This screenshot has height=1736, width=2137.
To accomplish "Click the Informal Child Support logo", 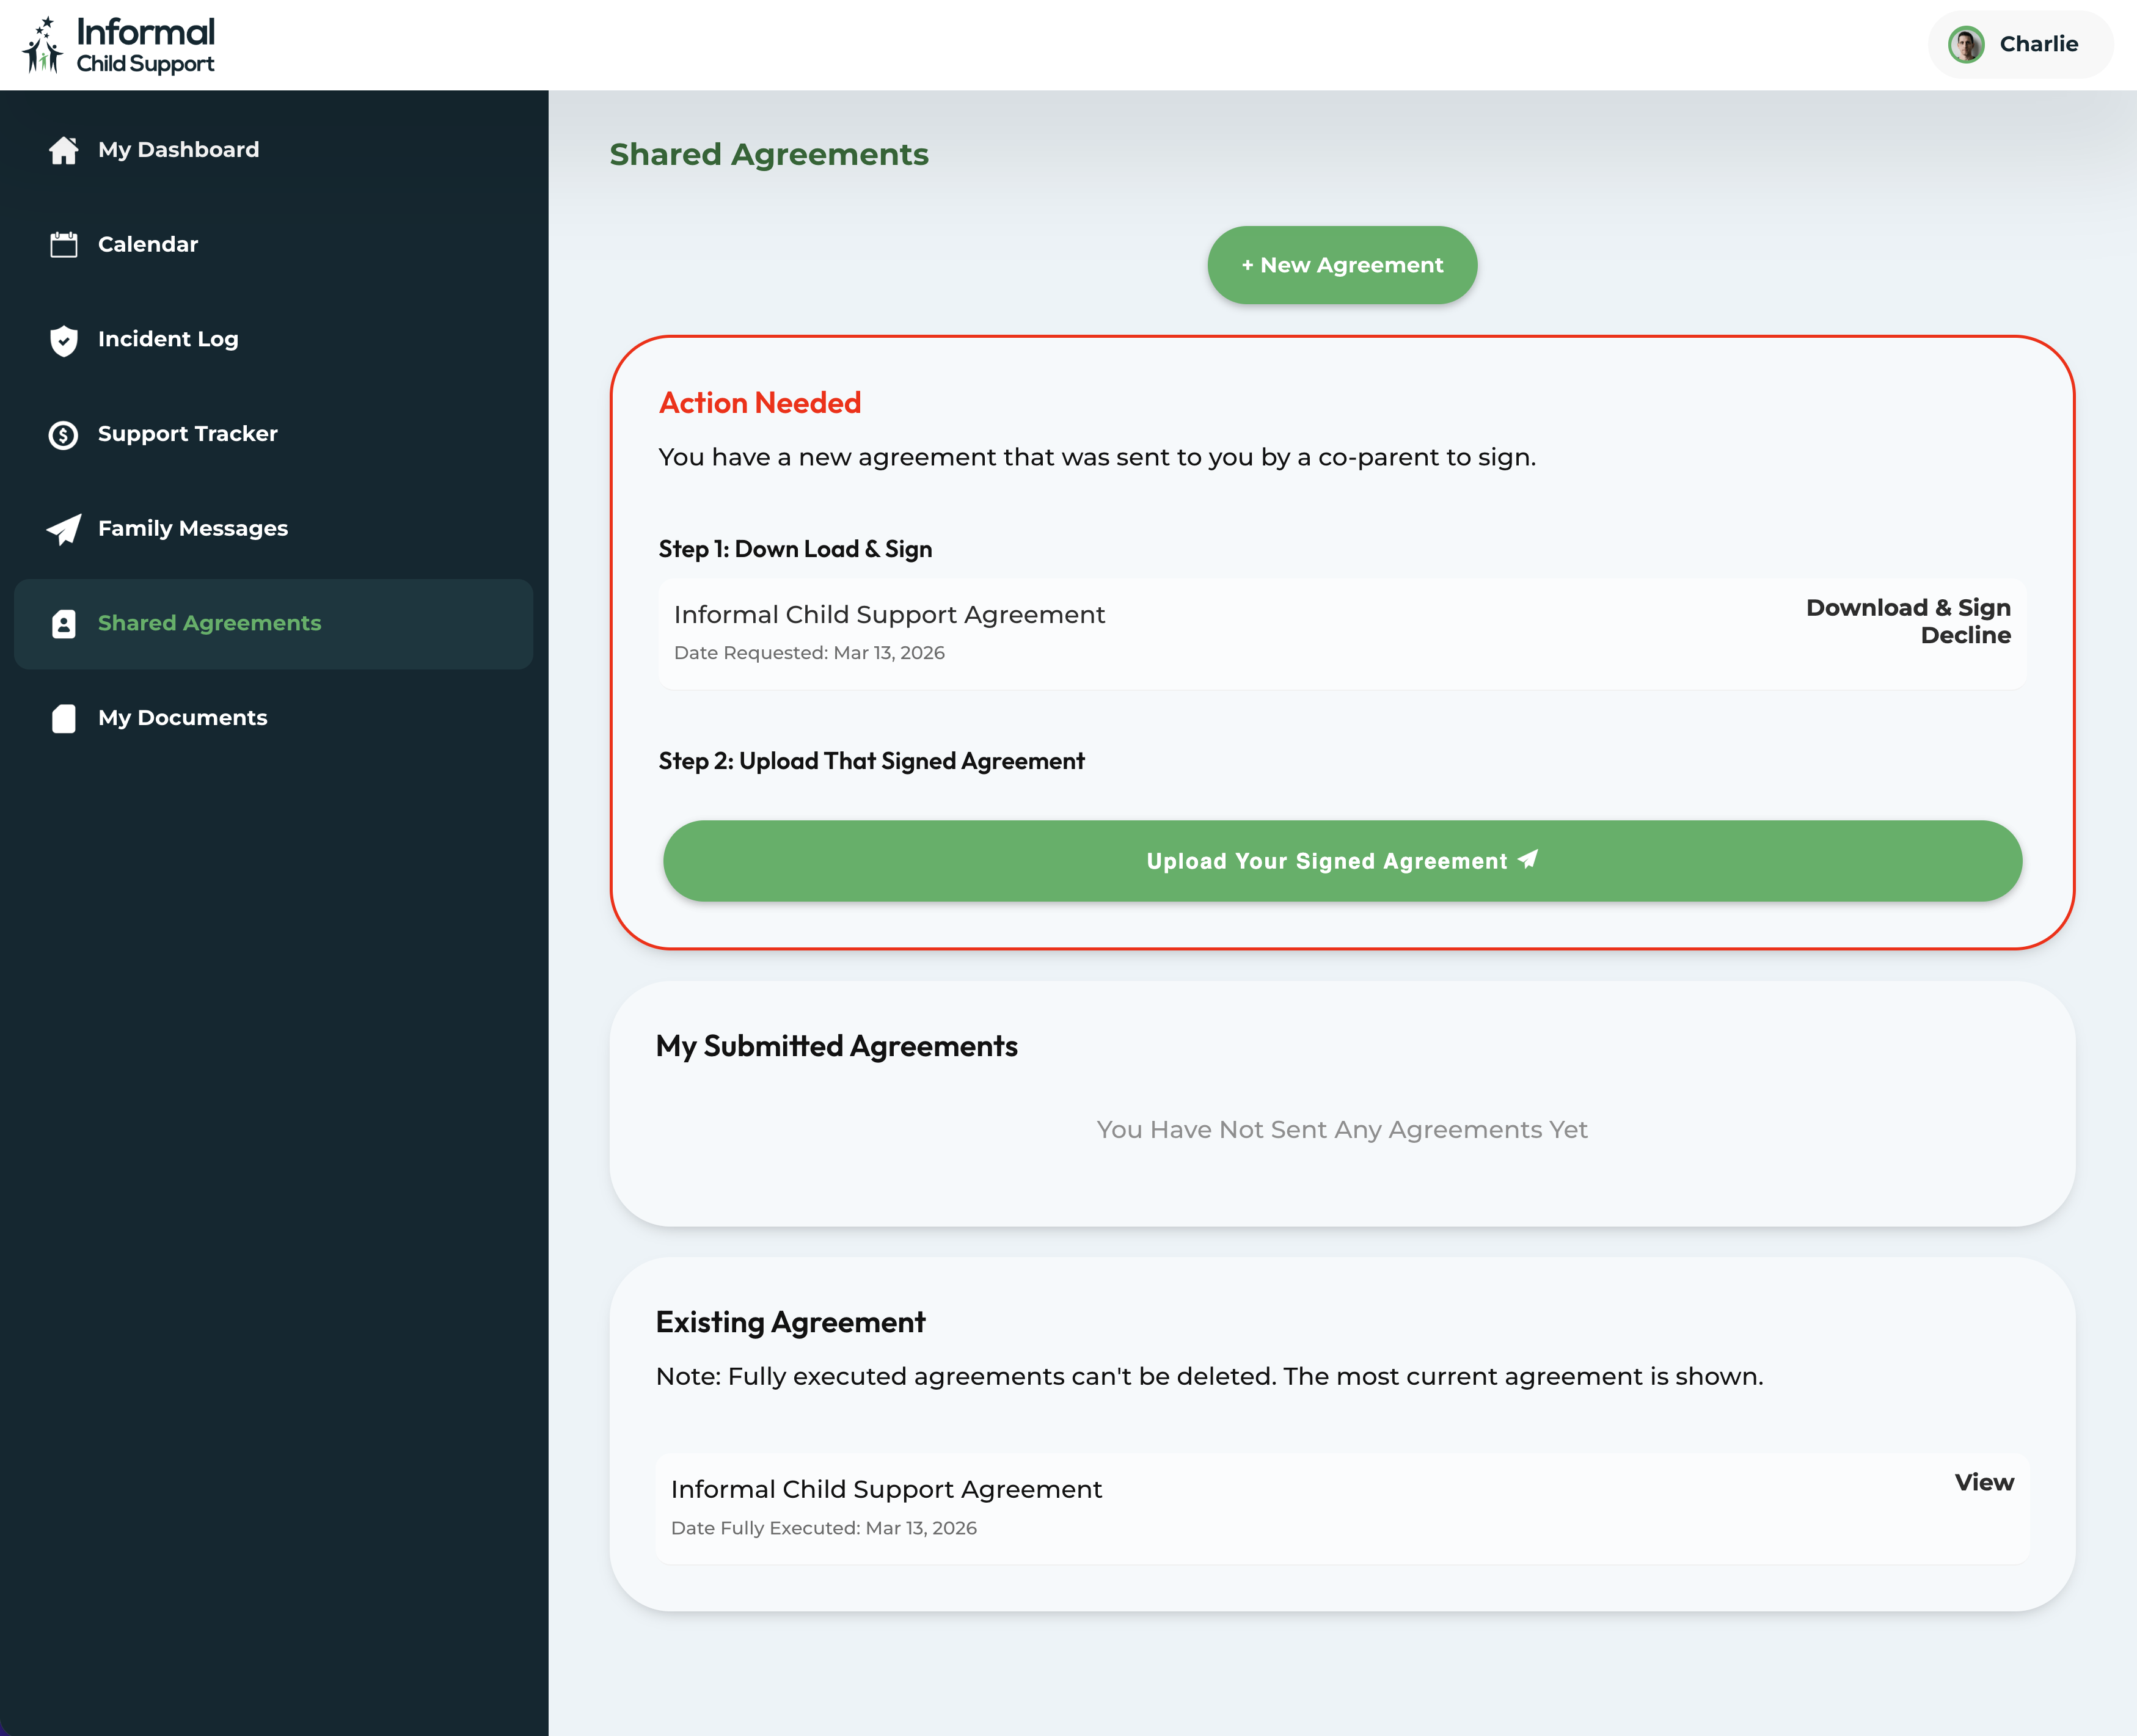I will tap(119, 45).
